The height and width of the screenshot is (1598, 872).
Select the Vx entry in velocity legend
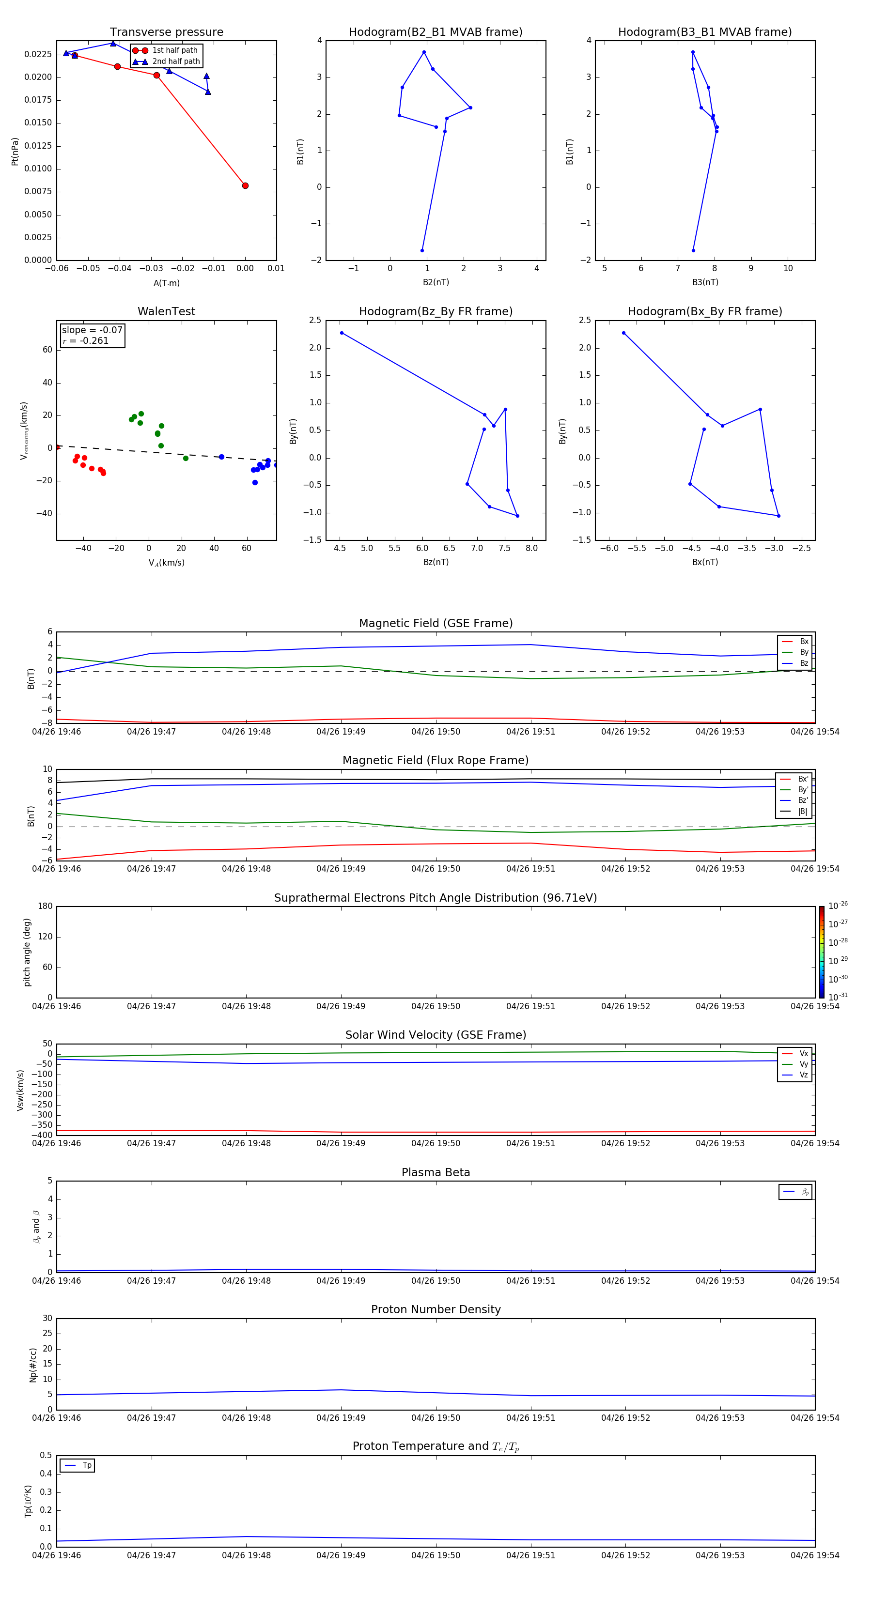795,1053
